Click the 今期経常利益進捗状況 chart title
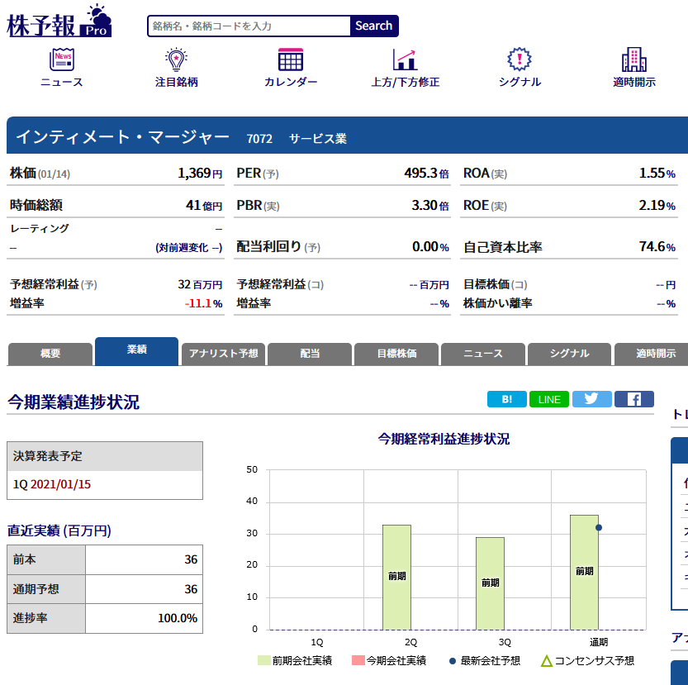The image size is (688, 685). click(x=444, y=439)
